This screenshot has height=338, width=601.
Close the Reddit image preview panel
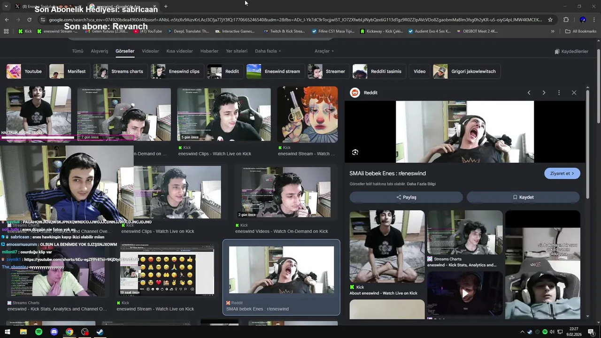point(574,93)
